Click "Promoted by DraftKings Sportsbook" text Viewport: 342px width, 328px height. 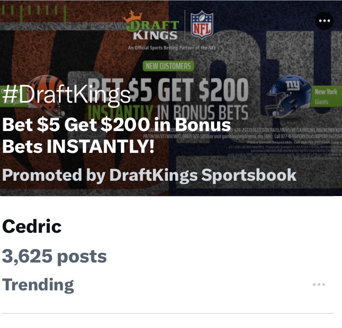pos(149,175)
